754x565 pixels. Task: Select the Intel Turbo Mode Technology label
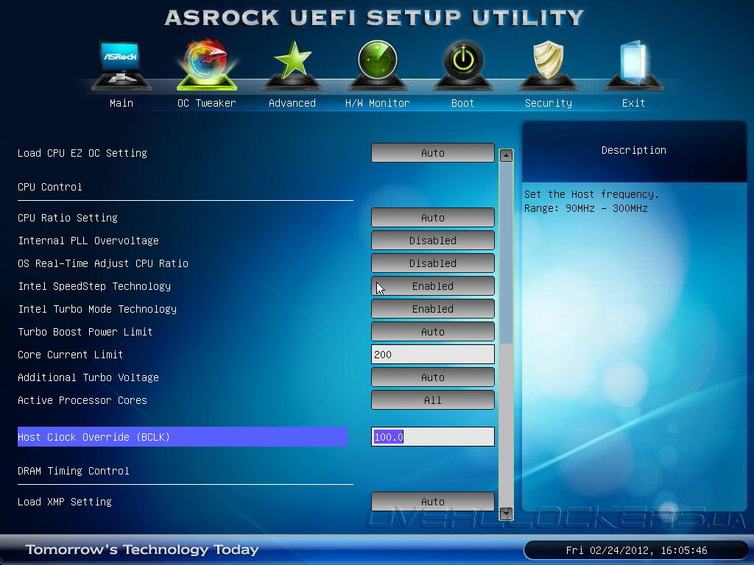pyautogui.click(x=97, y=310)
